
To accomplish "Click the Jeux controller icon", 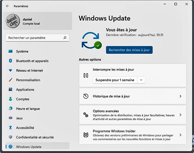I will [x=10, y=118].
